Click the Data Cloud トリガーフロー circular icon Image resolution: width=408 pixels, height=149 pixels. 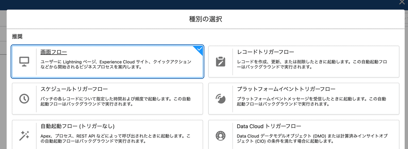pyautogui.click(x=221, y=135)
